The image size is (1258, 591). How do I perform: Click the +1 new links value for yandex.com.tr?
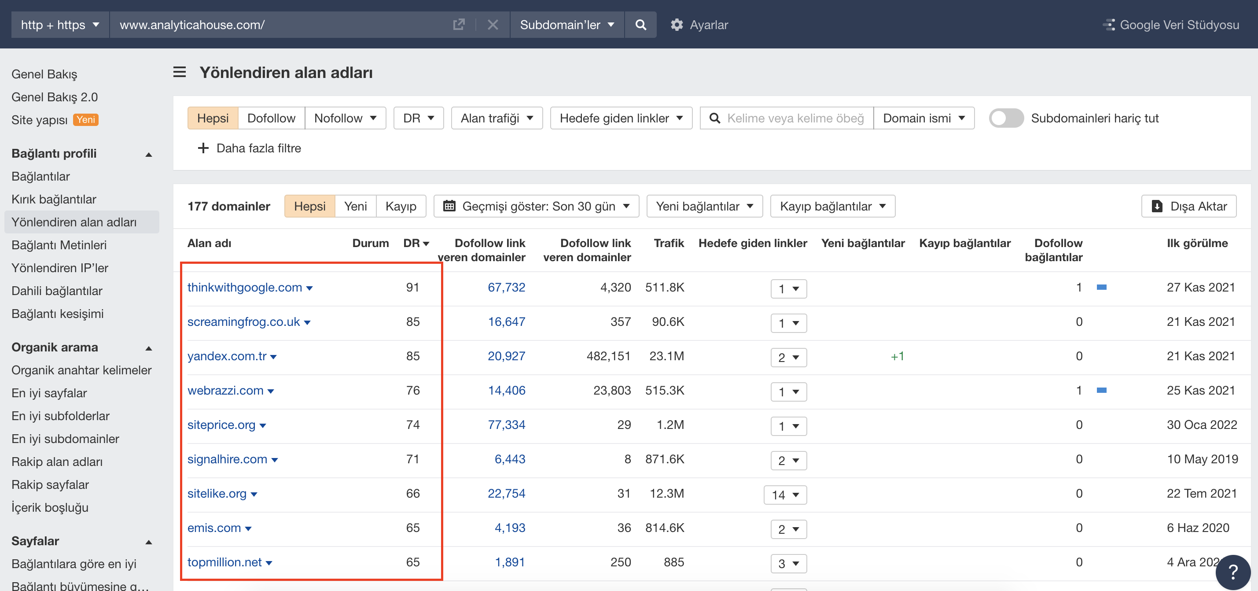point(897,356)
